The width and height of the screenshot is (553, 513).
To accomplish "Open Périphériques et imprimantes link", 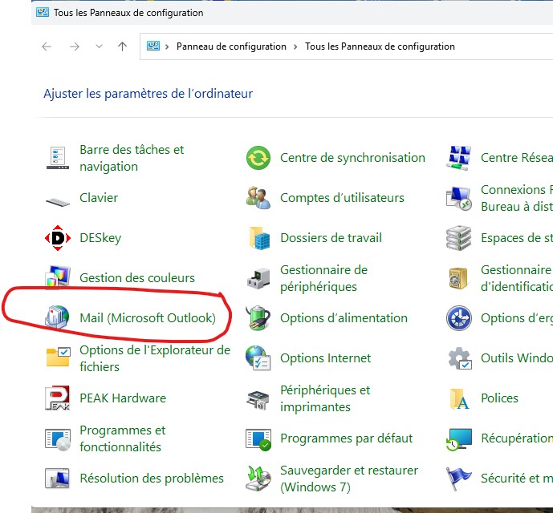I will click(325, 398).
